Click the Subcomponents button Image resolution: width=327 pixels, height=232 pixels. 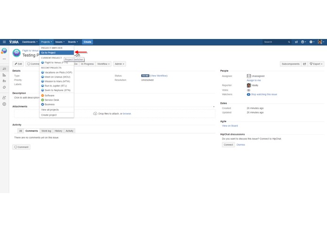[290, 64]
